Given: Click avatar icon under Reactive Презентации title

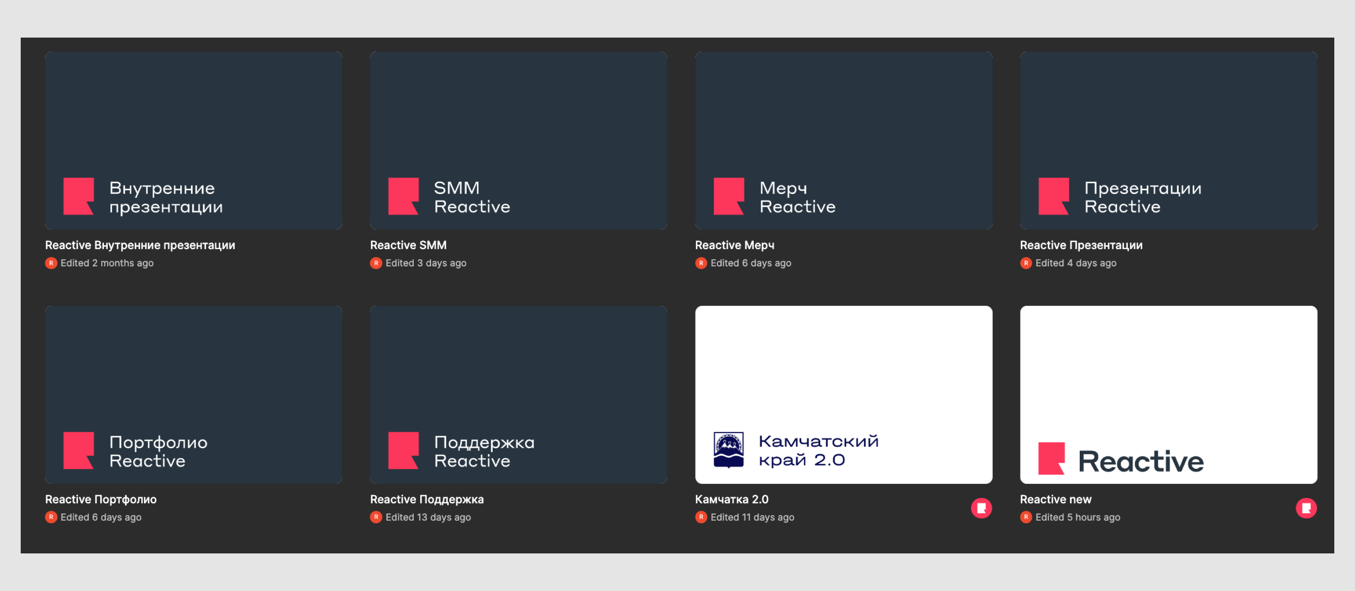Looking at the screenshot, I should coord(1026,263).
